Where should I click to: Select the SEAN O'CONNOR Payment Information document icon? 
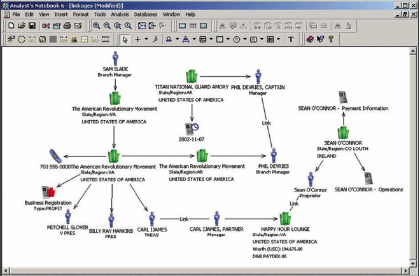[343, 97]
